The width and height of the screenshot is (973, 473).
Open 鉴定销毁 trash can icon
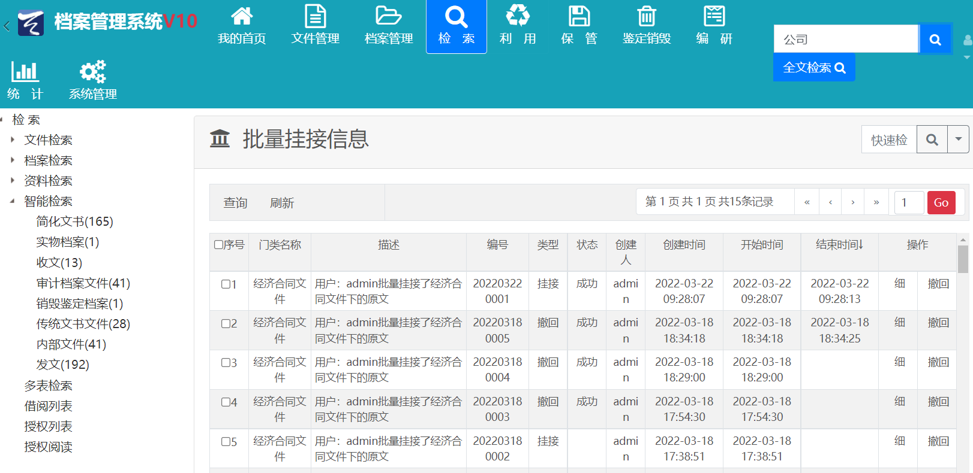(x=646, y=17)
